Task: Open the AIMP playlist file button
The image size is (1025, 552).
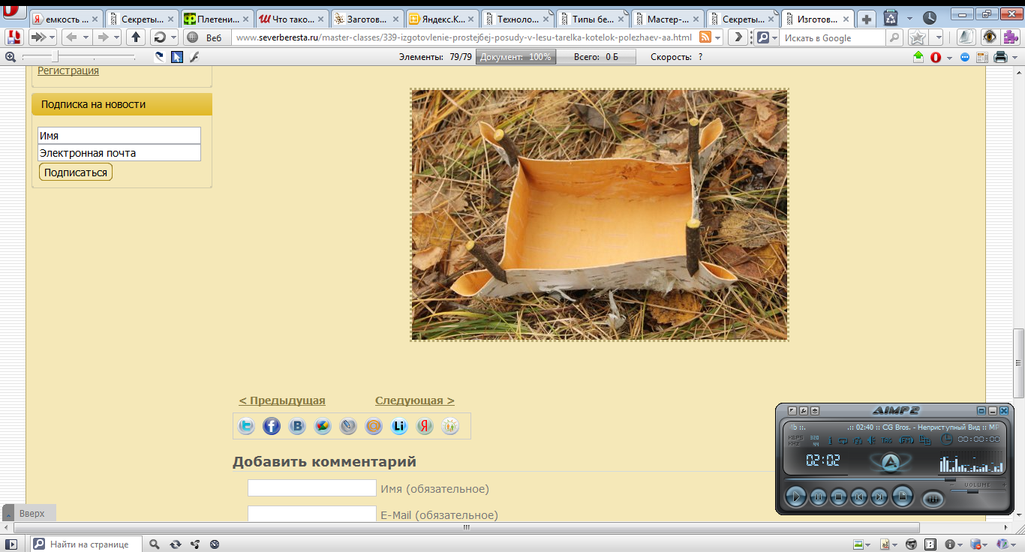Action: [x=903, y=496]
